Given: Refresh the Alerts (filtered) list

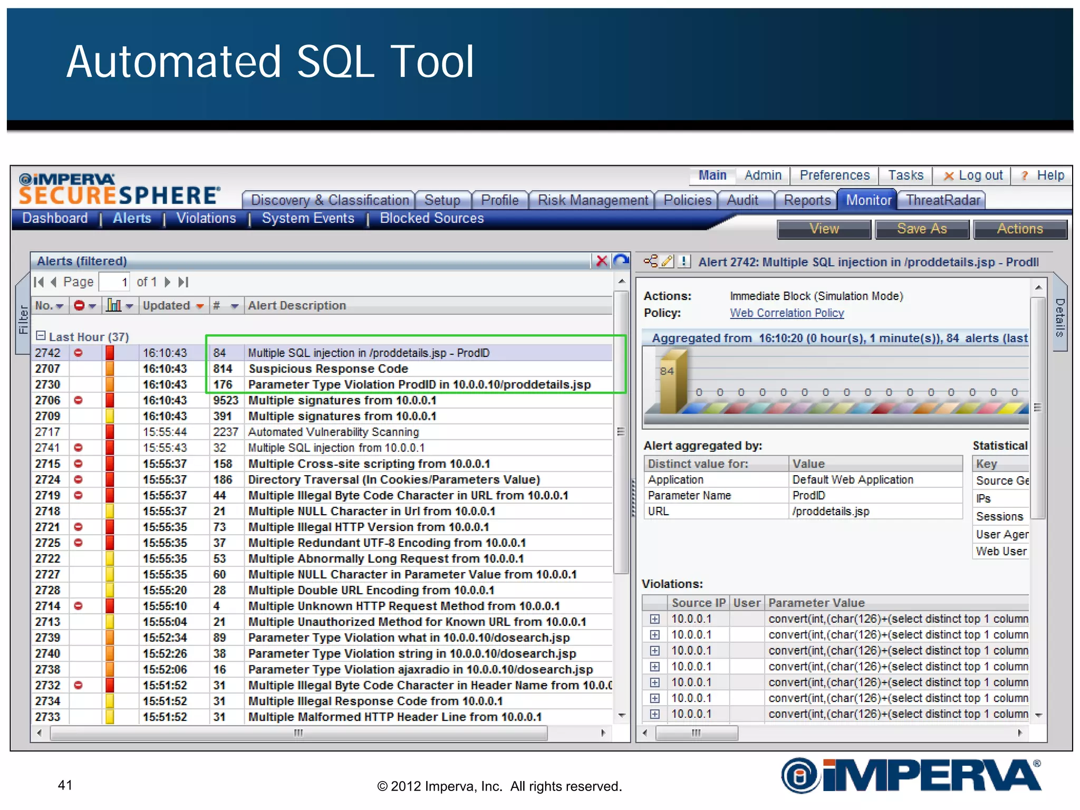Looking at the screenshot, I should point(621,261).
